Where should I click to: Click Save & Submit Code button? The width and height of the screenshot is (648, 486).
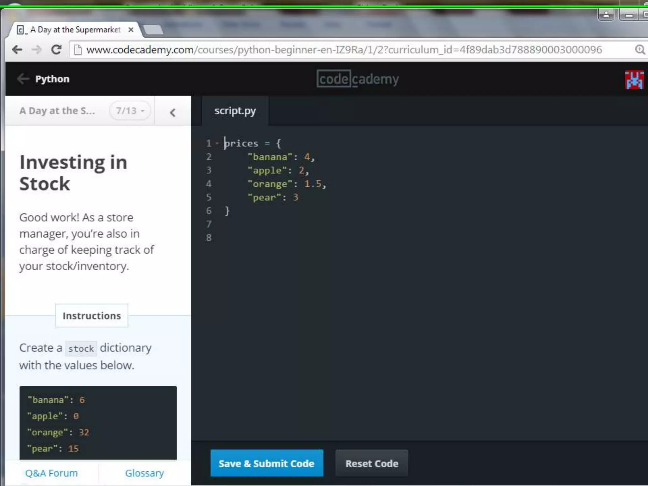point(266,463)
